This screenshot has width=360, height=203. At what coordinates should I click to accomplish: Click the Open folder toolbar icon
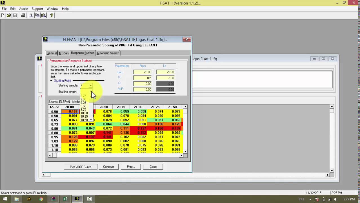coord(9,16)
